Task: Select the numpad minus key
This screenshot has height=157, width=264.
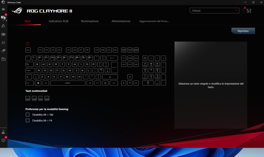Action: pyautogui.click(x=163, y=58)
